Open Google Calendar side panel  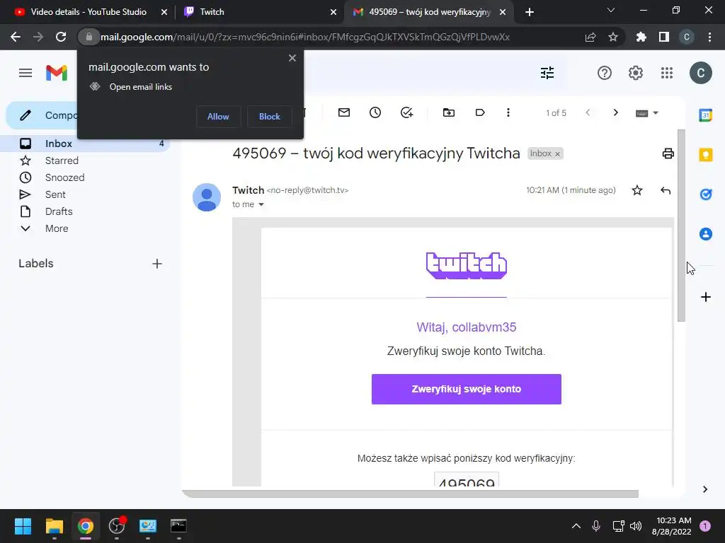[x=706, y=115]
